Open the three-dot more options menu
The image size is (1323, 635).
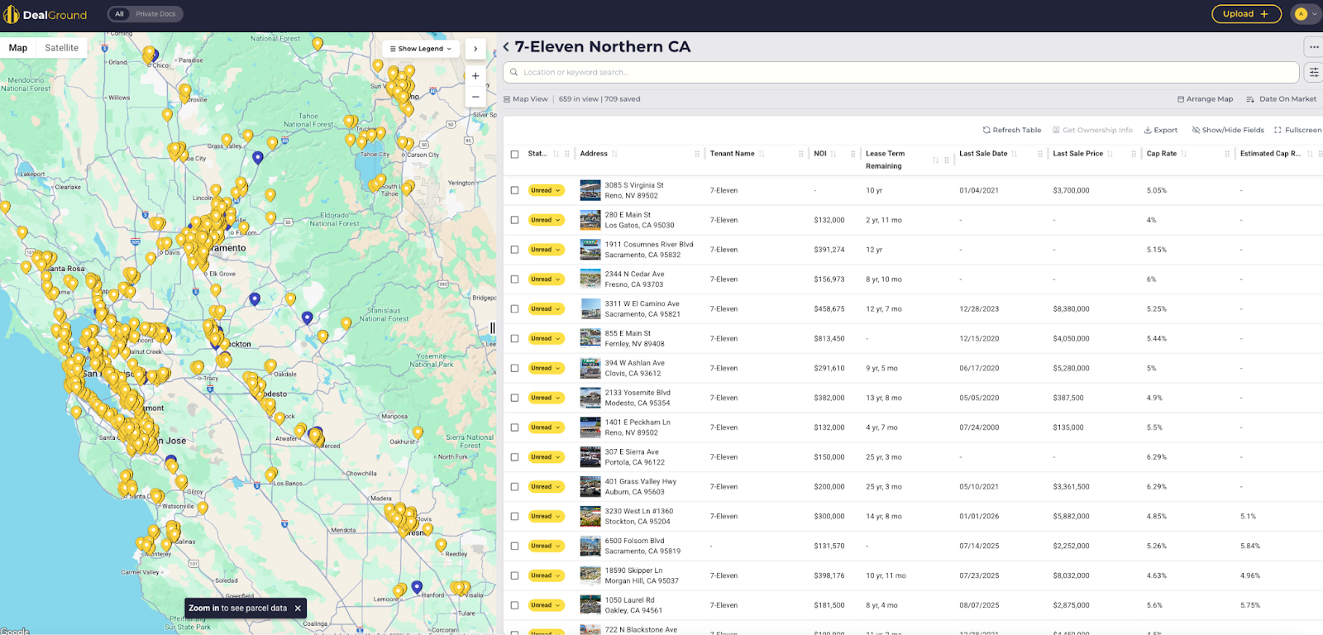pyautogui.click(x=1314, y=47)
